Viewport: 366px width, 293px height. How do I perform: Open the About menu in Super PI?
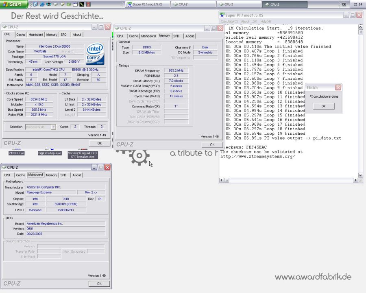pos(249,22)
